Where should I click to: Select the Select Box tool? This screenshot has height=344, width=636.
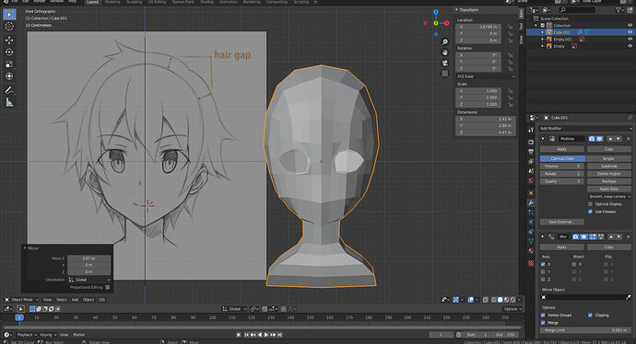9,15
